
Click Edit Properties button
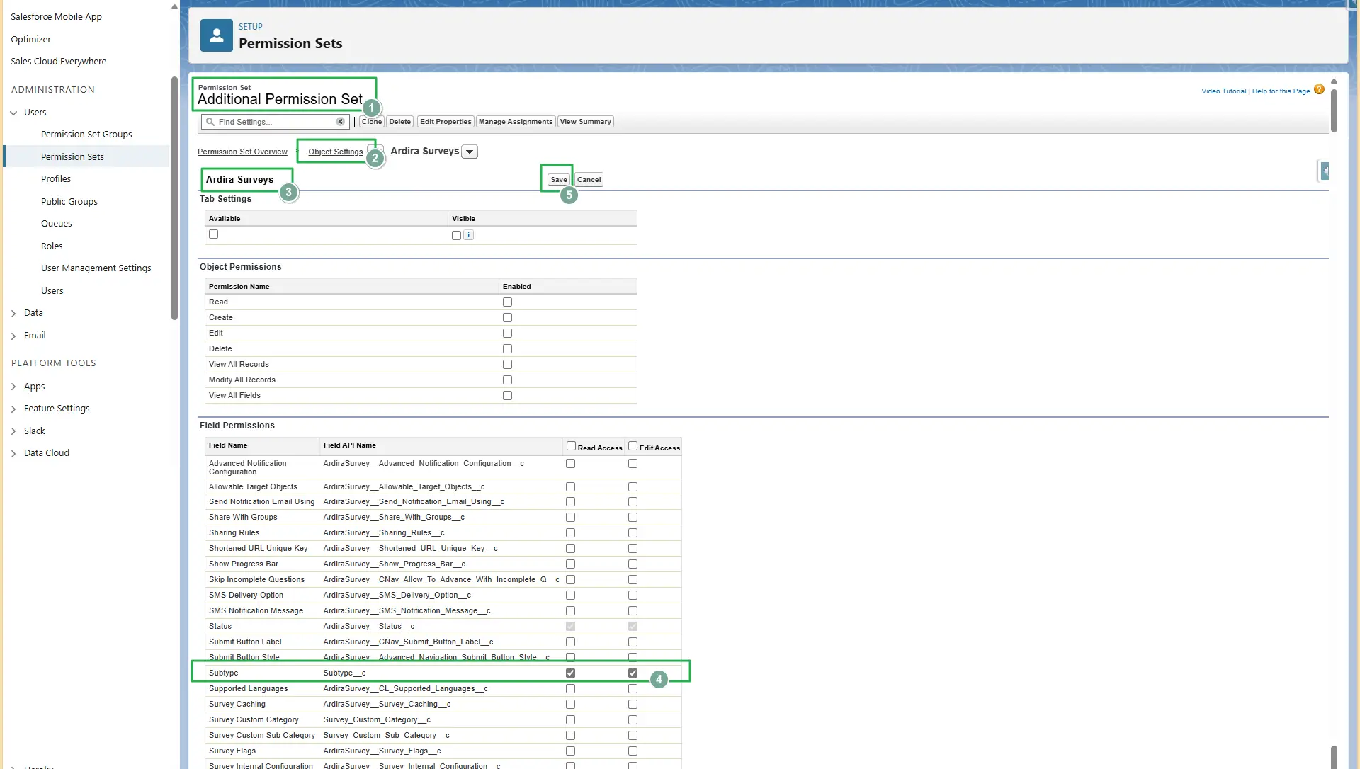point(446,122)
